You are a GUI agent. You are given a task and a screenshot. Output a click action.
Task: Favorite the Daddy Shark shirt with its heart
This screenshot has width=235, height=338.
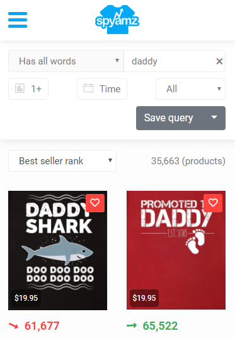click(95, 203)
